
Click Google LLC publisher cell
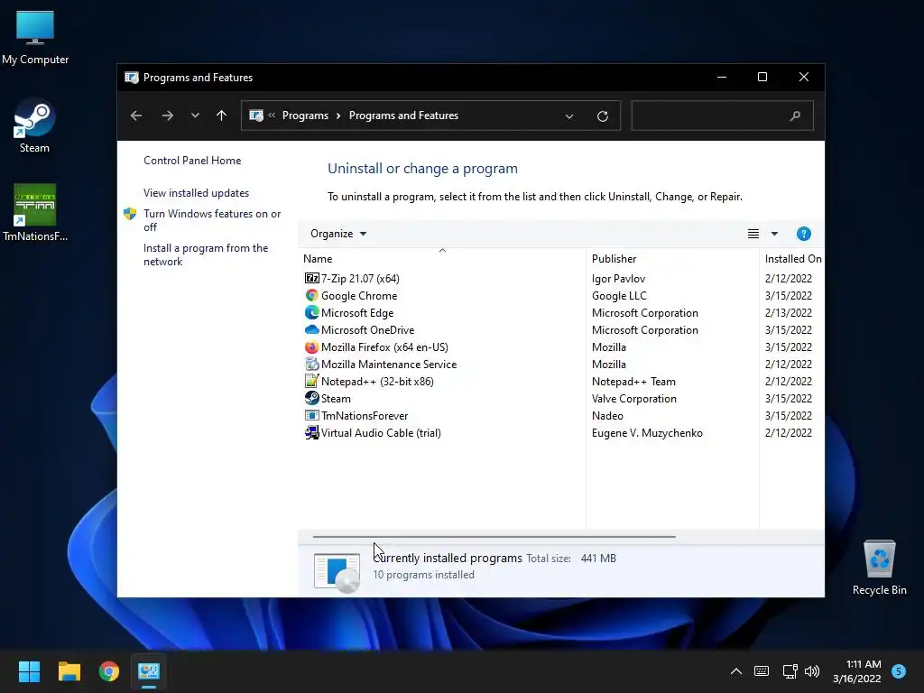coord(619,295)
